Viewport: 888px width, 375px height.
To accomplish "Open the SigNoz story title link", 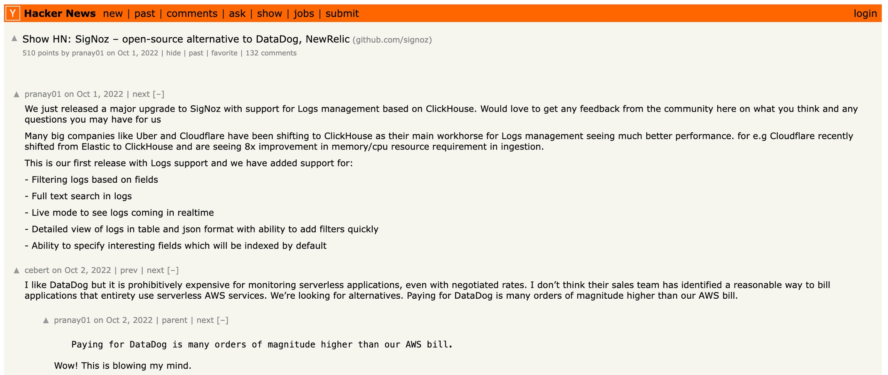I will (186, 39).
